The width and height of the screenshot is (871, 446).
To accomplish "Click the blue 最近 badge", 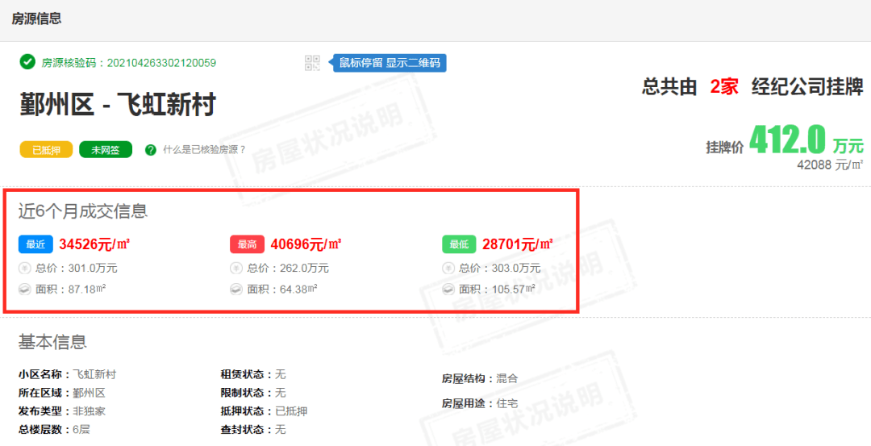I will tap(35, 244).
